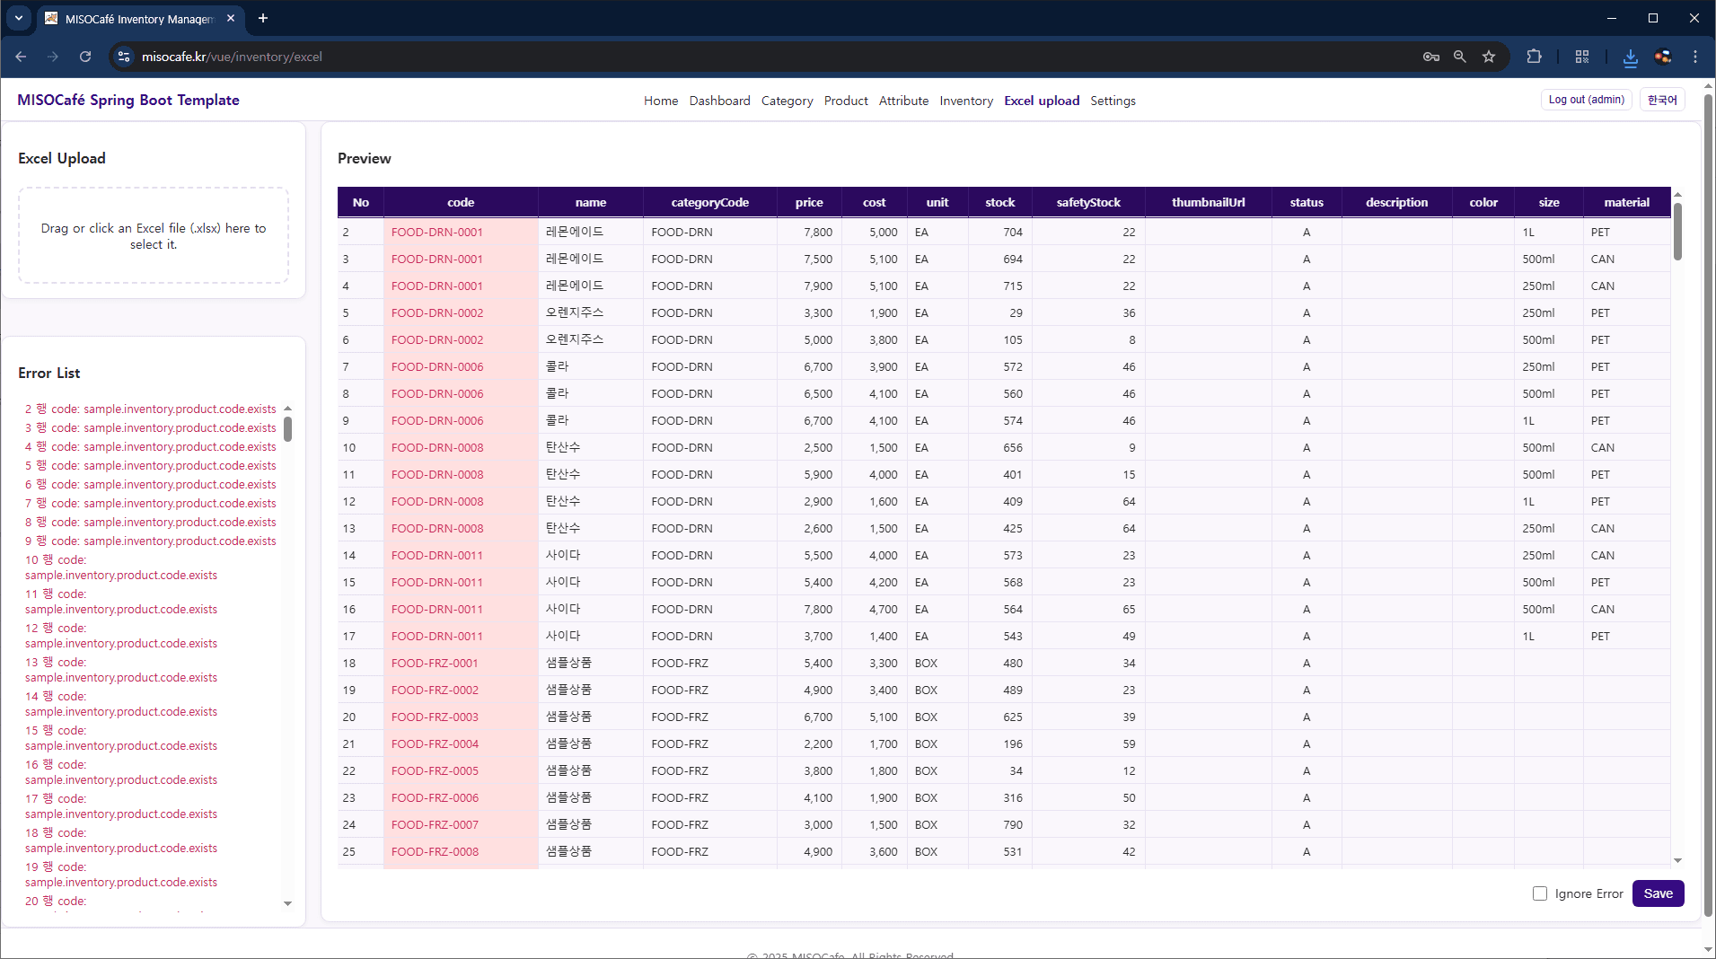Go back using the back arrow
Image resolution: width=1716 pixels, height=959 pixels.
point(21,57)
